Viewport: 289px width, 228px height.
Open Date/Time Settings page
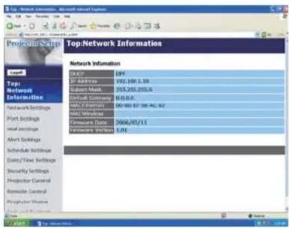[x=31, y=160]
